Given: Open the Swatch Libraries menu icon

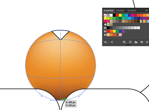Looking at the screenshot, I should [x=106, y=42].
